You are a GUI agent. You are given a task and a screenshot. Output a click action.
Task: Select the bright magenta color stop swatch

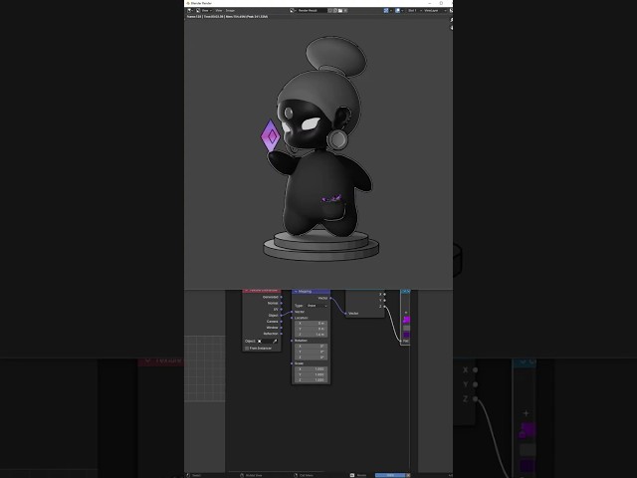point(406,320)
